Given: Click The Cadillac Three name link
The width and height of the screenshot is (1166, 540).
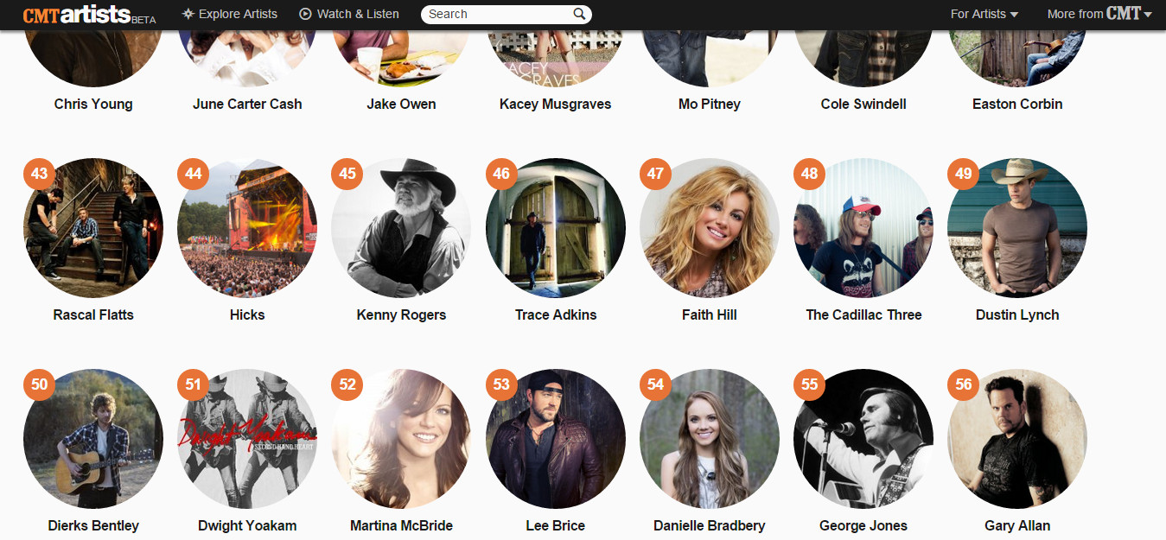Looking at the screenshot, I should click(863, 314).
